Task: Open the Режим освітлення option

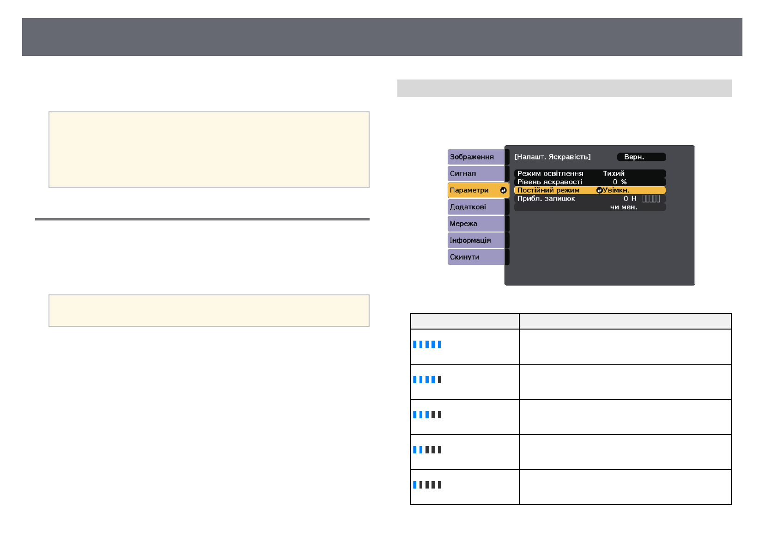Action: pos(589,174)
